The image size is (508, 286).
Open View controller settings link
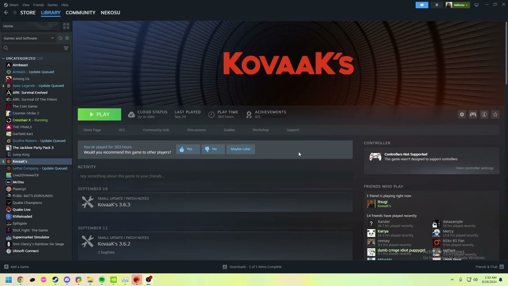coord(475,168)
